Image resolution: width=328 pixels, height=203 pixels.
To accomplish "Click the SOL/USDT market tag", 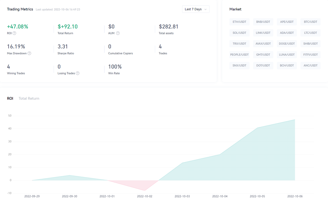I will [239, 33].
